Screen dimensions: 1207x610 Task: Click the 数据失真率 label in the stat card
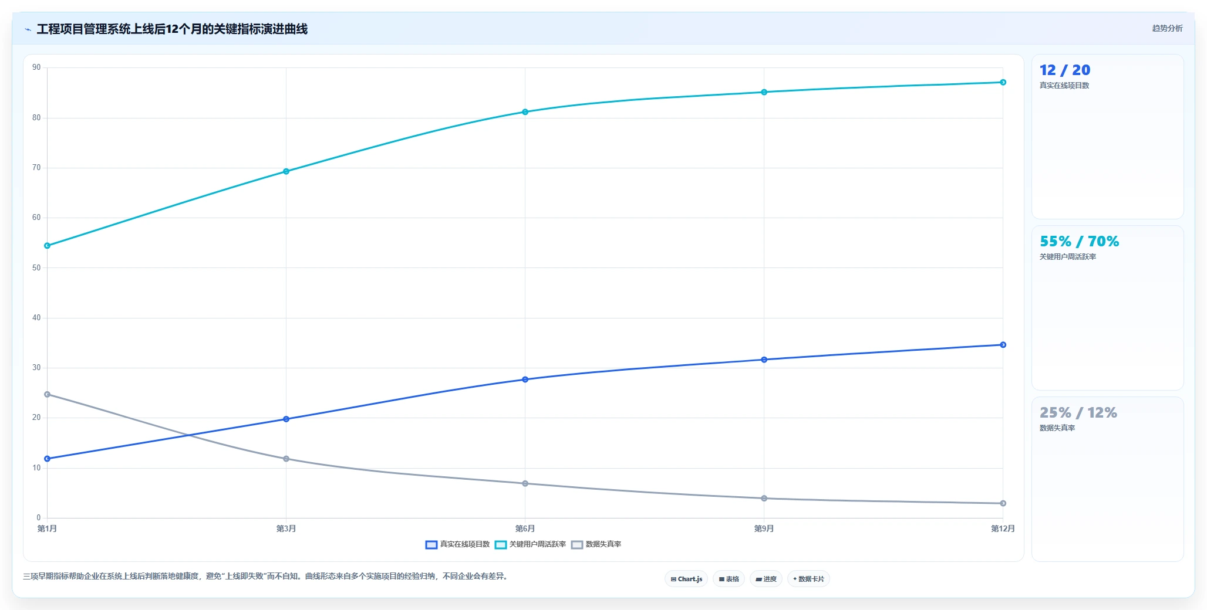[x=1057, y=428]
